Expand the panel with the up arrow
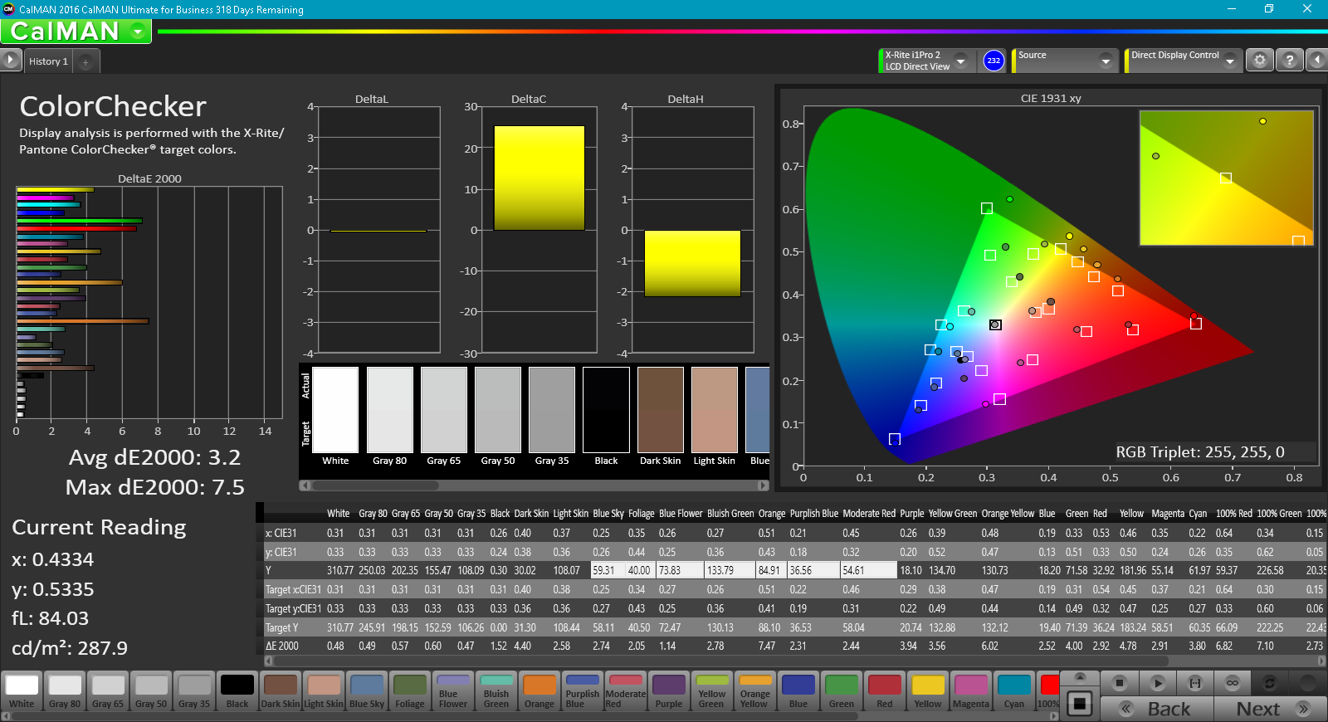1328x722 pixels. coord(1080,678)
